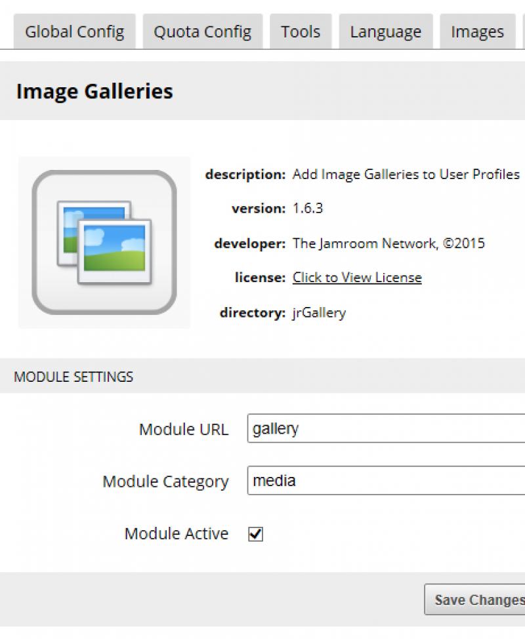Click The Jamroom Network developer text
This screenshot has width=525, height=639.
click(x=388, y=243)
